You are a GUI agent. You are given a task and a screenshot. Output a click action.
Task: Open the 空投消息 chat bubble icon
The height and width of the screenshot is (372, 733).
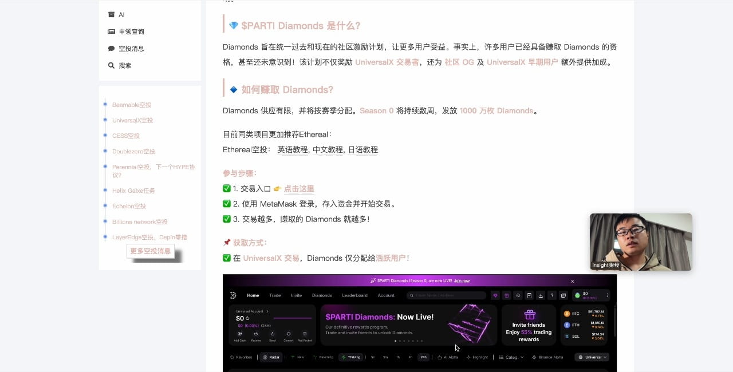[x=111, y=49]
